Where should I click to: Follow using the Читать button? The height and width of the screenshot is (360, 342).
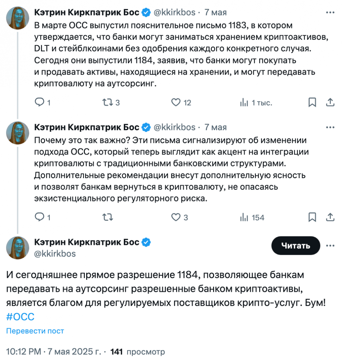point(296,246)
